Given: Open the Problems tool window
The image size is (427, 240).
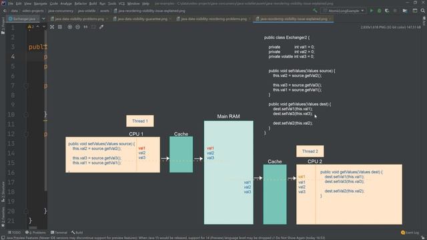Looking at the screenshot, I should (35, 233).
